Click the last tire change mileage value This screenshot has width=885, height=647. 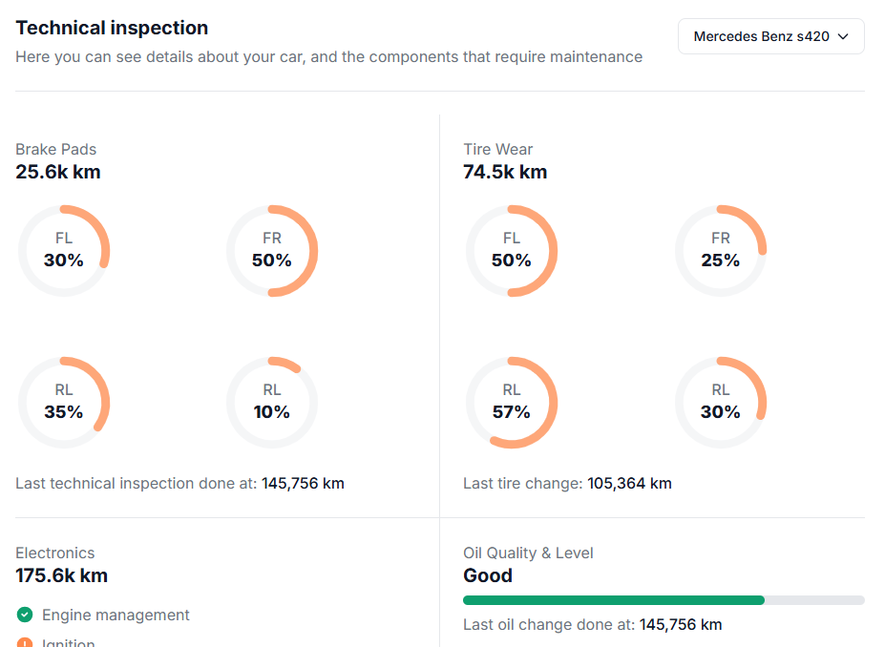(629, 483)
